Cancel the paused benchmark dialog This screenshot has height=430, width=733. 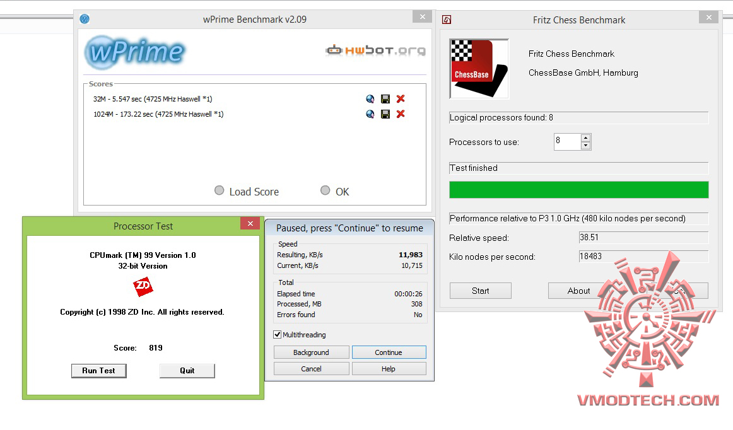(x=312, y=369)
